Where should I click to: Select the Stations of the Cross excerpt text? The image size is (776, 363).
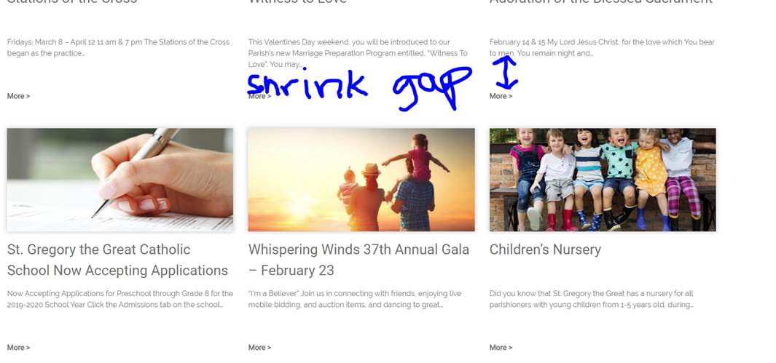click(118, 47)
